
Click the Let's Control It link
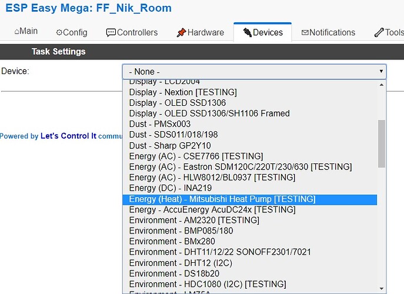(68, 136)
